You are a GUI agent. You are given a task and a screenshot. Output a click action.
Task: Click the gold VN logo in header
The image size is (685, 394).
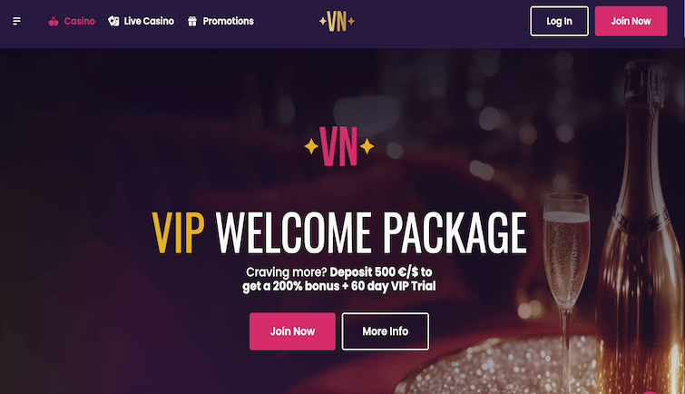(337, 21)
